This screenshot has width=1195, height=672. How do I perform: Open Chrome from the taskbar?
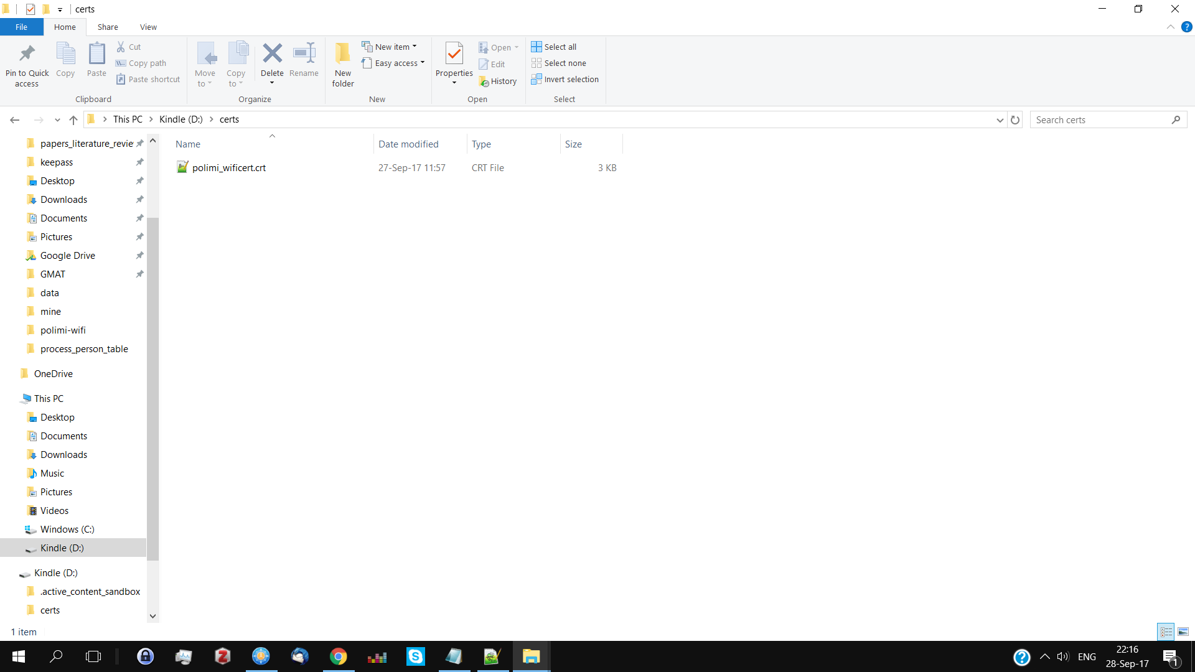[338, 656]
